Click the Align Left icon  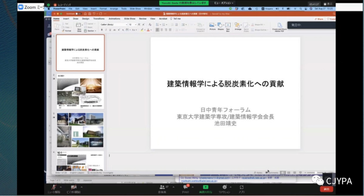click(157, 30)
